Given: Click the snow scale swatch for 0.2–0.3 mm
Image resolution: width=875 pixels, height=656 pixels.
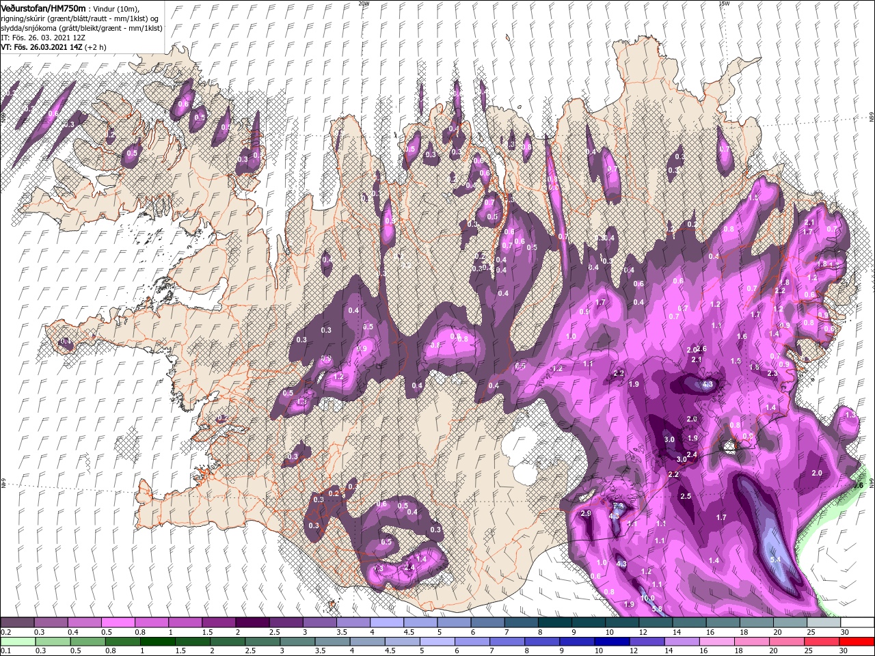Looking at the screenshot, I should (x=17, y=623).
